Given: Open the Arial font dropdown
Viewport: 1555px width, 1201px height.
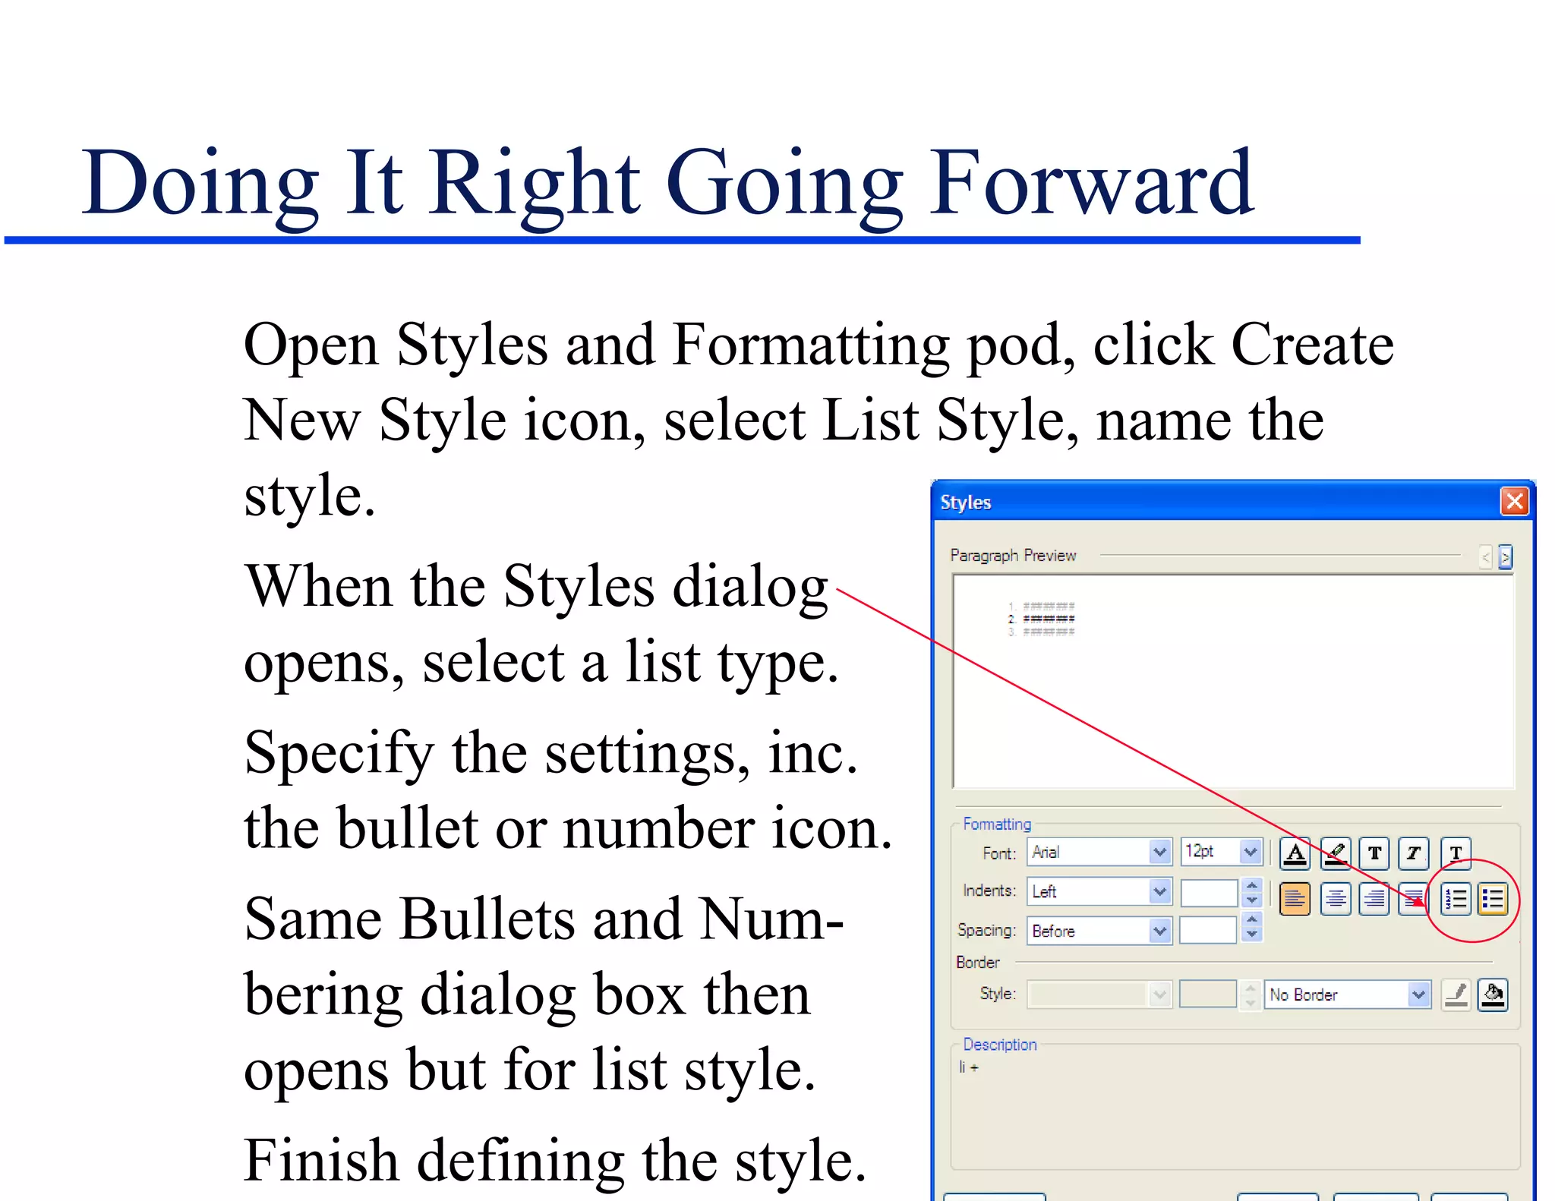Looking at the screenshot, I should (1159, 852).
